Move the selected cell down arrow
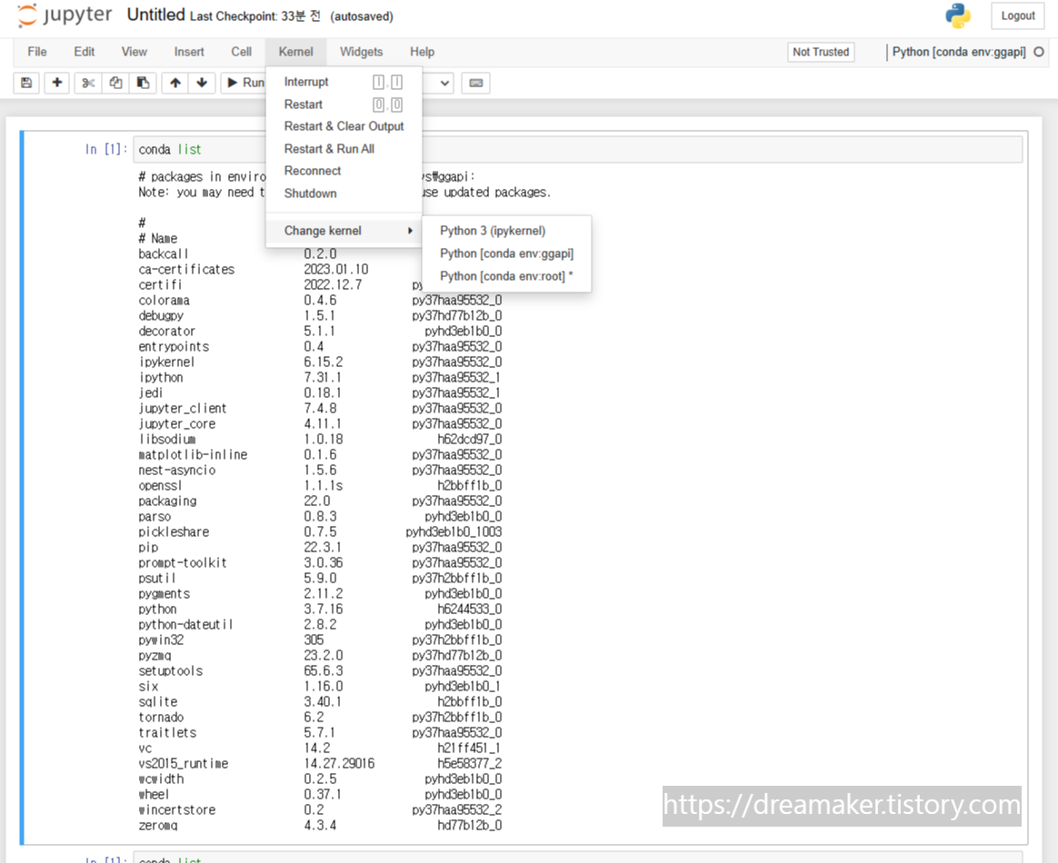This screenshot has height=863, width=1058. 202,83
